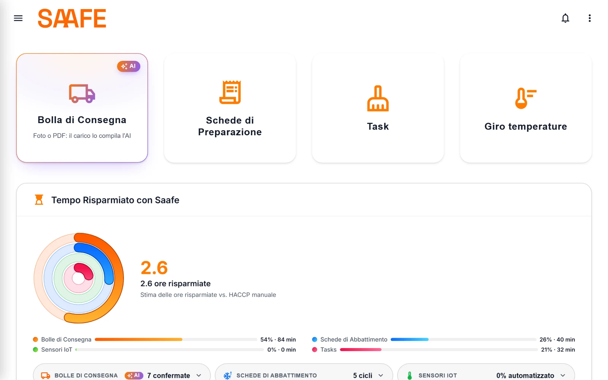This screenshot has width=608, height=380.
Task: Click the AI badge on Bolla di Consegna card
Action: point(128,66)
